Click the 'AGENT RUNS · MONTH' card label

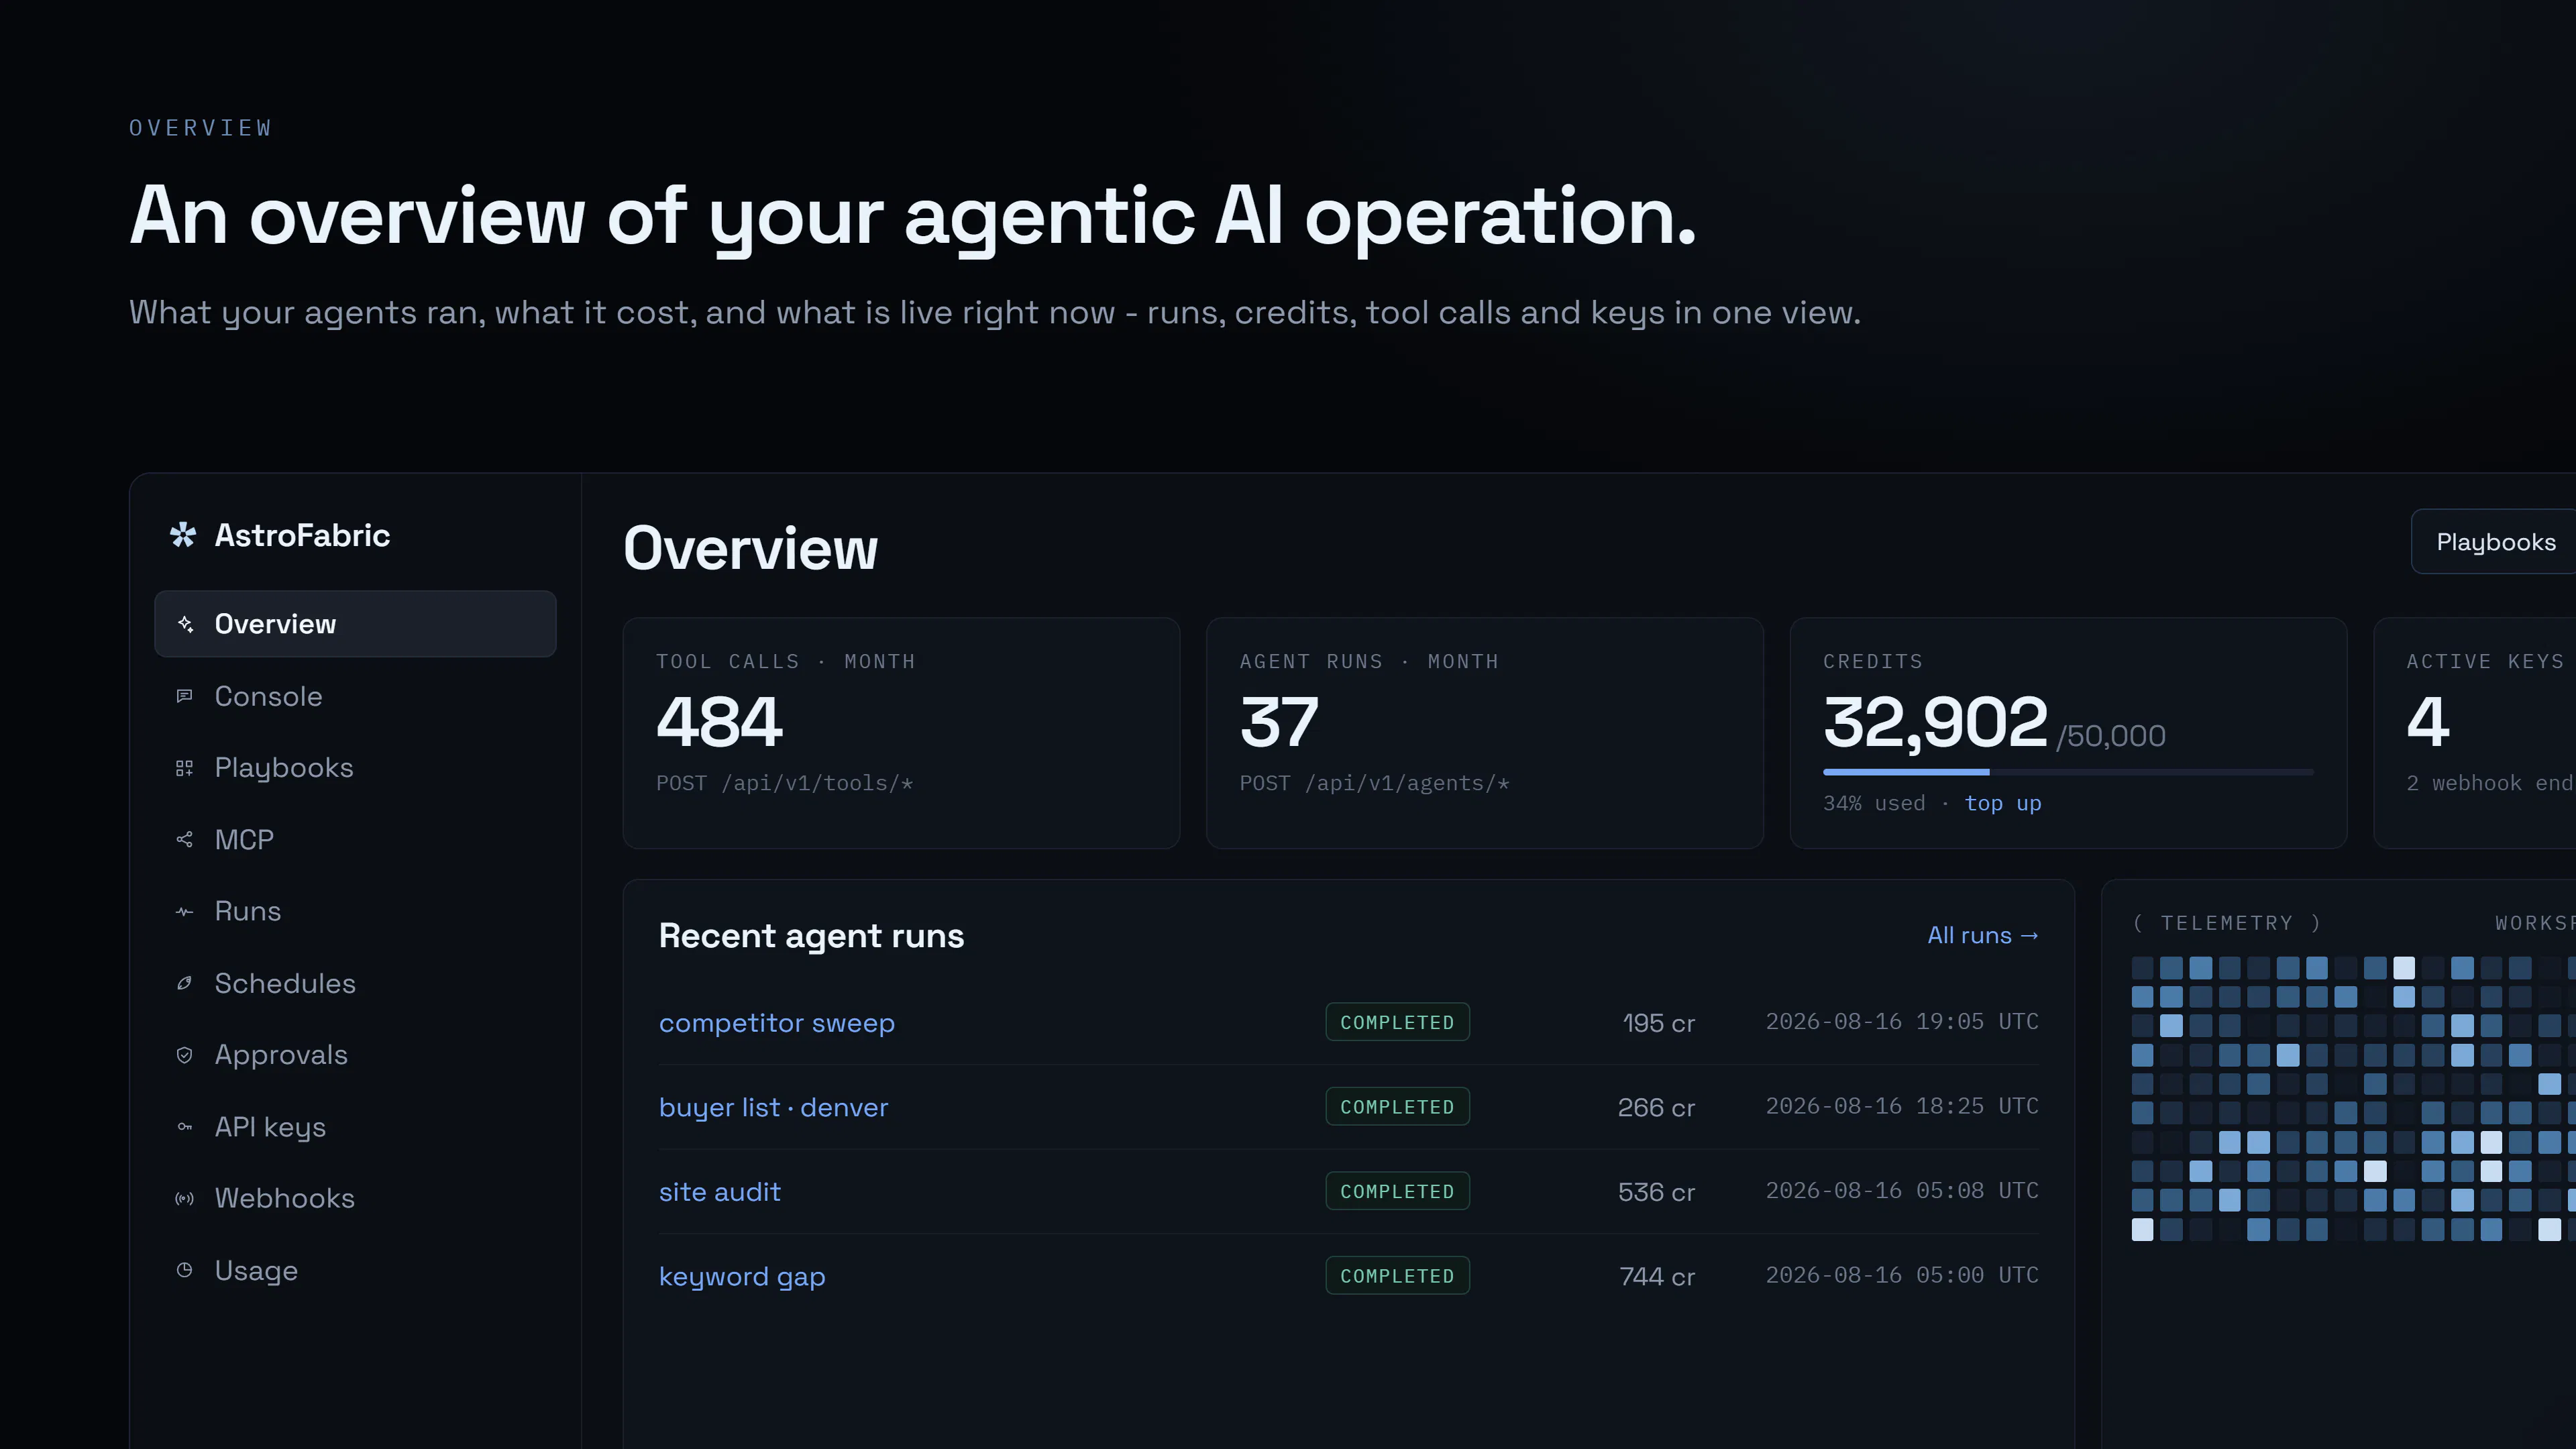click(1369, 661)
